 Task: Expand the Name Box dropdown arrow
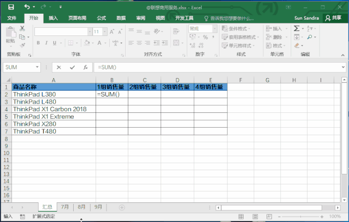37,67
